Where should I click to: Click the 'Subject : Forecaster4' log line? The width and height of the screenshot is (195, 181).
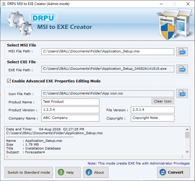point(26,152)
